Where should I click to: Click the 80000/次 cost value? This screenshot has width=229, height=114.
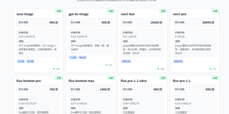pos(209,22)
